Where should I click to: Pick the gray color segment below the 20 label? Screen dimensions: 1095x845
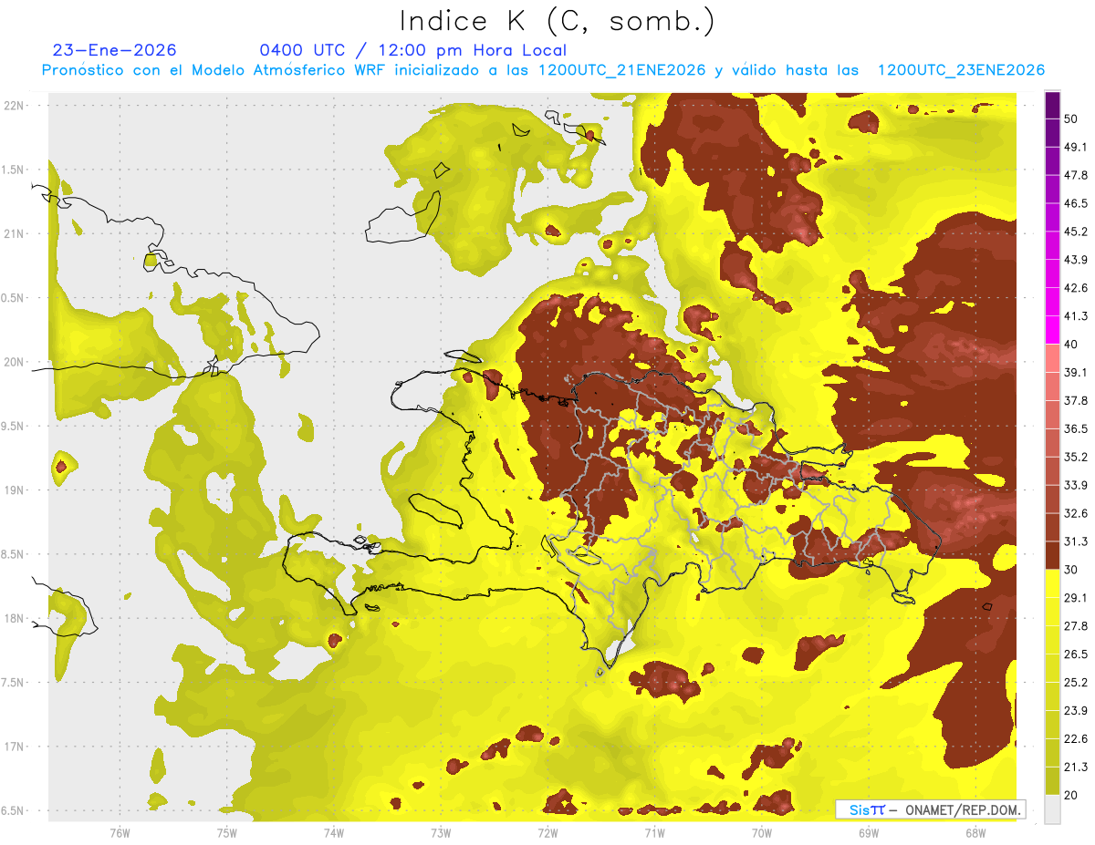click(x=1052, y=809)
